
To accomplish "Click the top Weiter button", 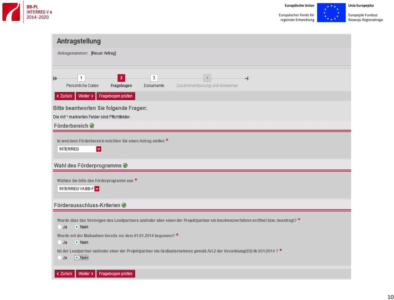I will click(x=85, y=96).
